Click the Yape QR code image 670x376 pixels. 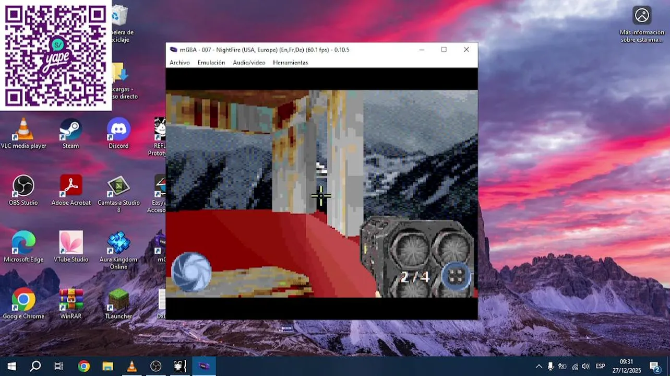click(x=56, y=55)
